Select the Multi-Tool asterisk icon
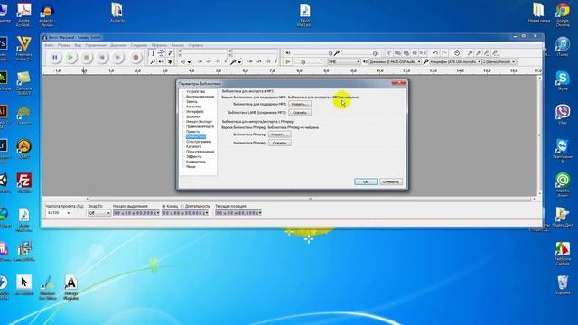 point(170,62)
